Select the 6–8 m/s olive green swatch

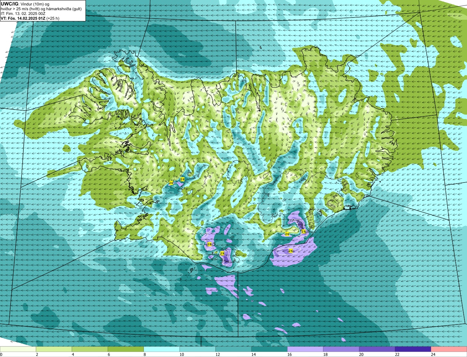pos(126,349)
